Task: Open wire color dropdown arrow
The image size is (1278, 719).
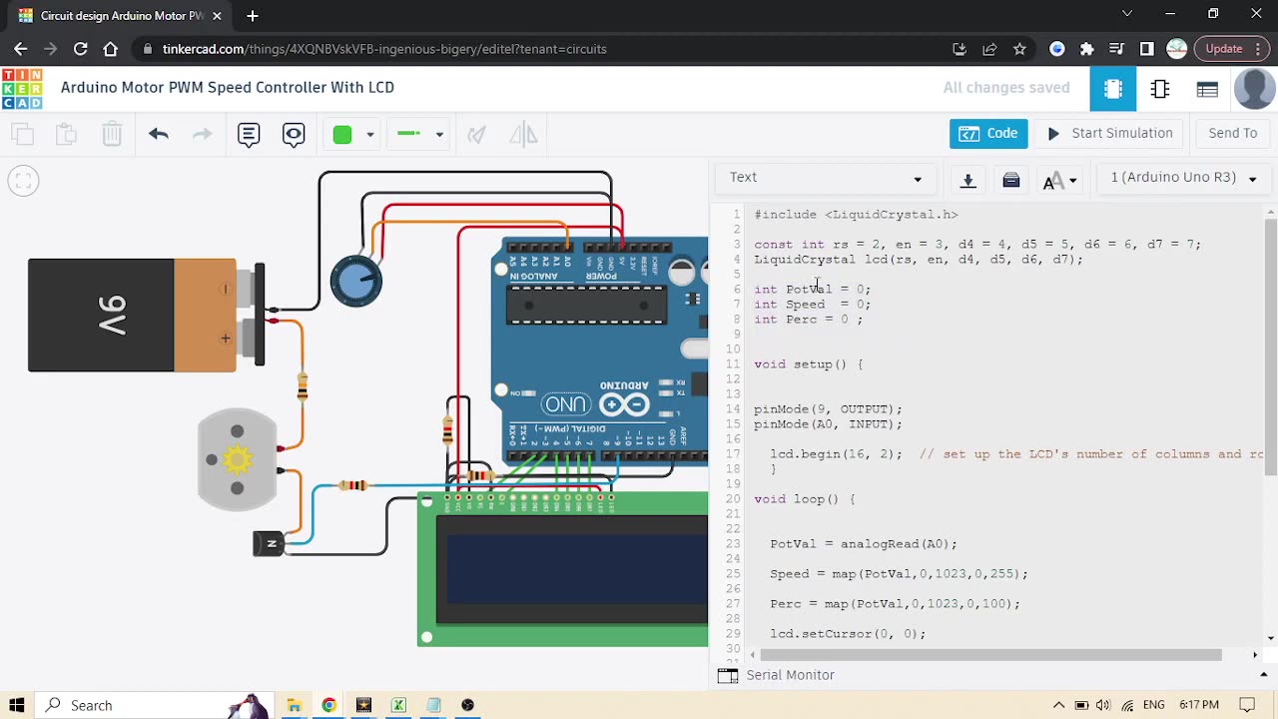Action: [369, 135]
